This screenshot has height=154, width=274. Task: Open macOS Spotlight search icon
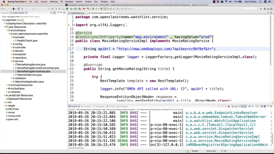[261, 2]
